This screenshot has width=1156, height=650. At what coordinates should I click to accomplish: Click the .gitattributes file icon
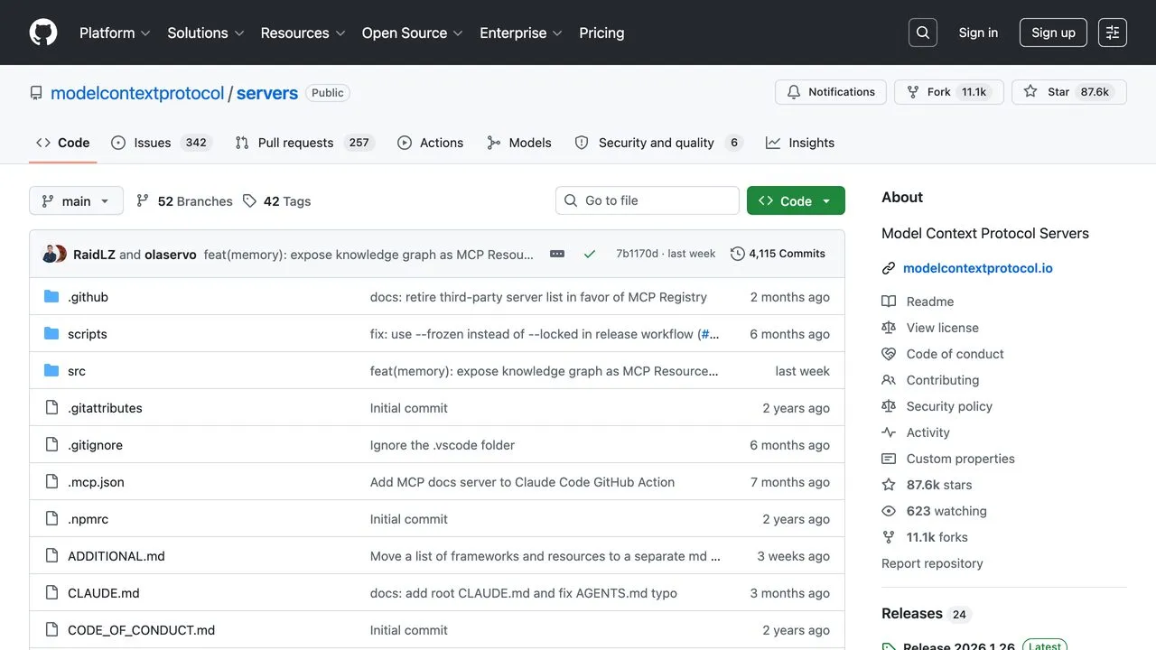51,408
